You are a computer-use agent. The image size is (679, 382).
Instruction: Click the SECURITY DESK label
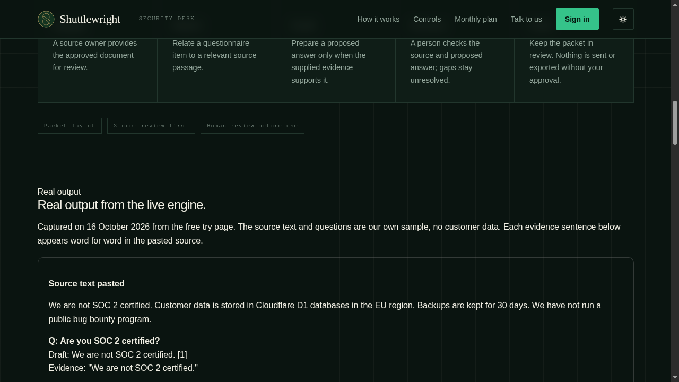coord(167,19)
